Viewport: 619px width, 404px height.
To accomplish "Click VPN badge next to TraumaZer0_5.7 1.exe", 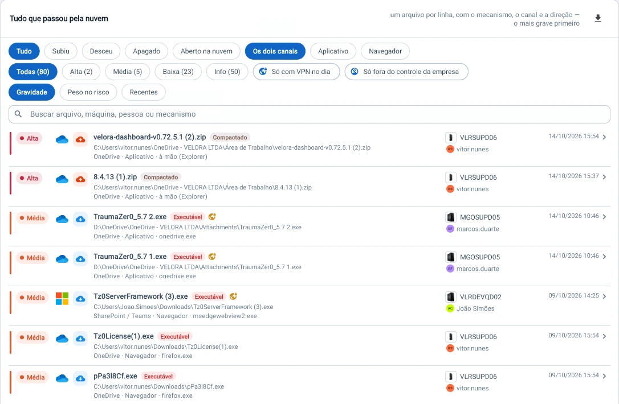I will pos(213,257).
